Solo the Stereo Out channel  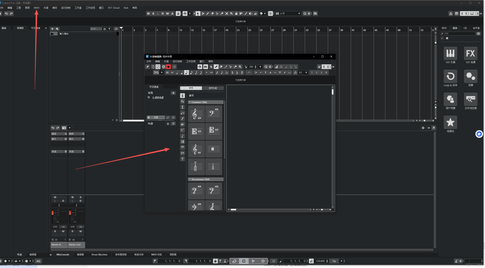click(80, 197)
